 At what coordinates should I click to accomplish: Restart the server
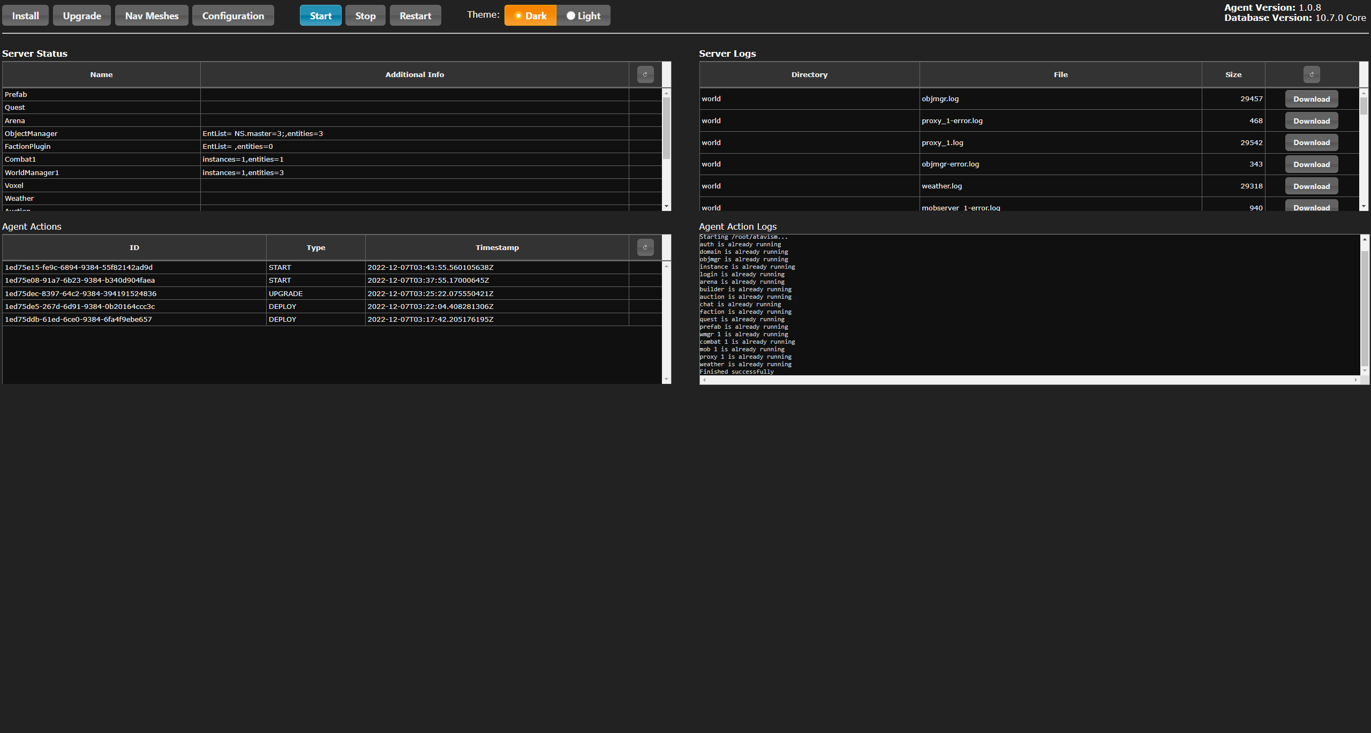[415, 16]
